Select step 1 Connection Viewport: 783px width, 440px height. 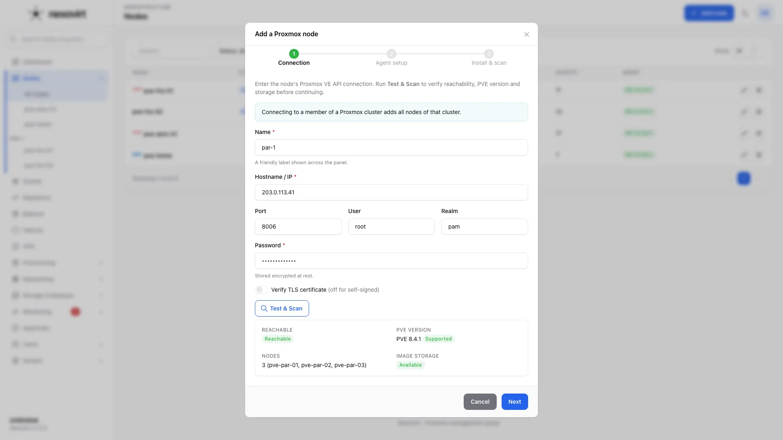point(294,57)
